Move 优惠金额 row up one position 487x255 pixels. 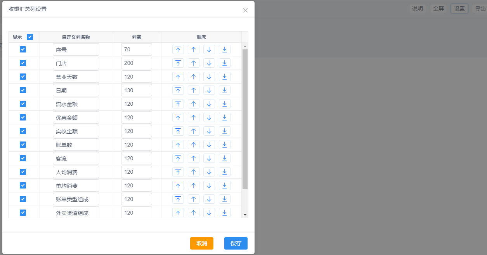pyautogui.click(x=194, y=117)
